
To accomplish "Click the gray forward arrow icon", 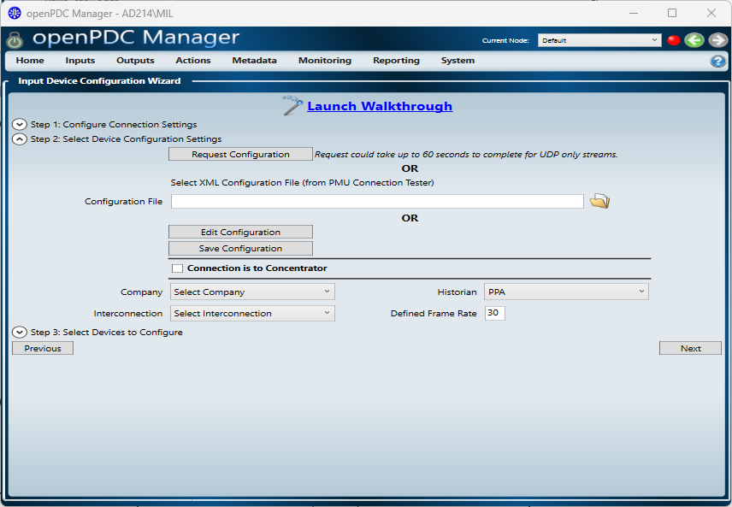I will 717,40.
